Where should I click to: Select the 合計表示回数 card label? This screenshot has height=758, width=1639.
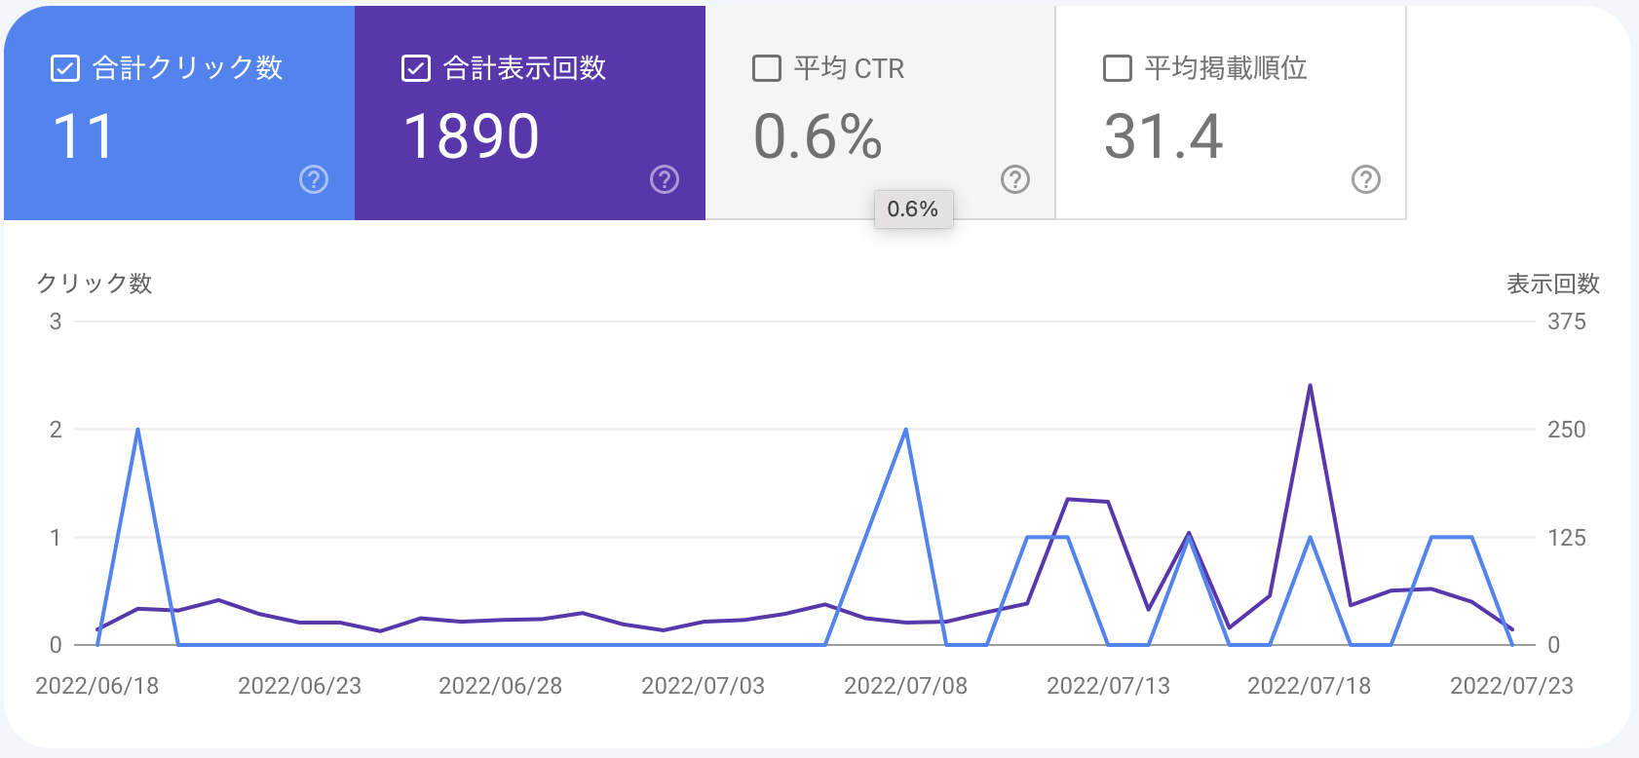[x=524, y=68]
